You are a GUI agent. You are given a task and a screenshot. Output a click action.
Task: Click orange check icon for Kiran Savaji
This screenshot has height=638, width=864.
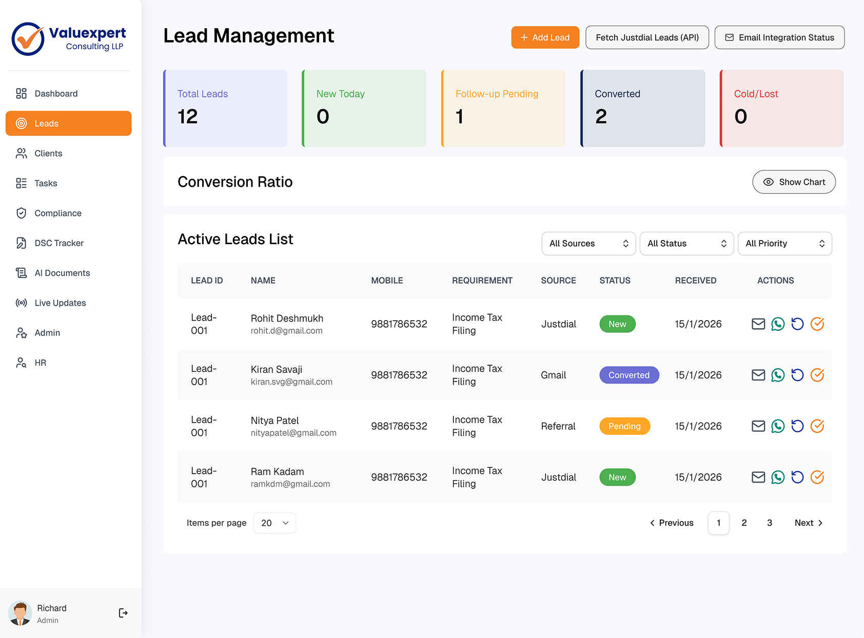point(817,375)
